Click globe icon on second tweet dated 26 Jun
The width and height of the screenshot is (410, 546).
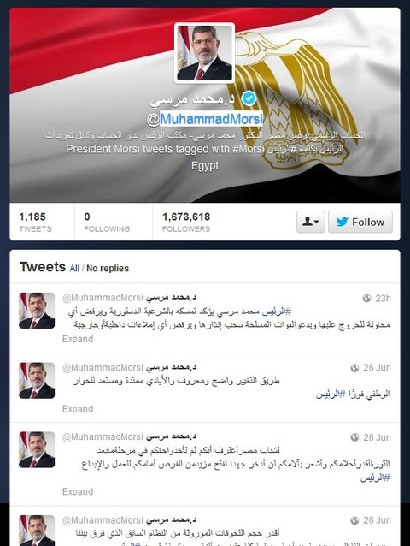point(354,368)
